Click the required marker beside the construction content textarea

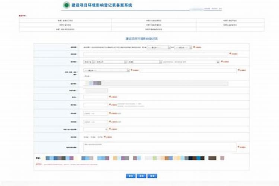(238, 147)
